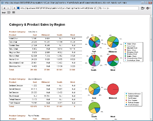Image resolution: width=153 pixels, height=121 pixels.
Task: Click the Arm Chairs South total 82 561
Action: click(x=59, y=70)
